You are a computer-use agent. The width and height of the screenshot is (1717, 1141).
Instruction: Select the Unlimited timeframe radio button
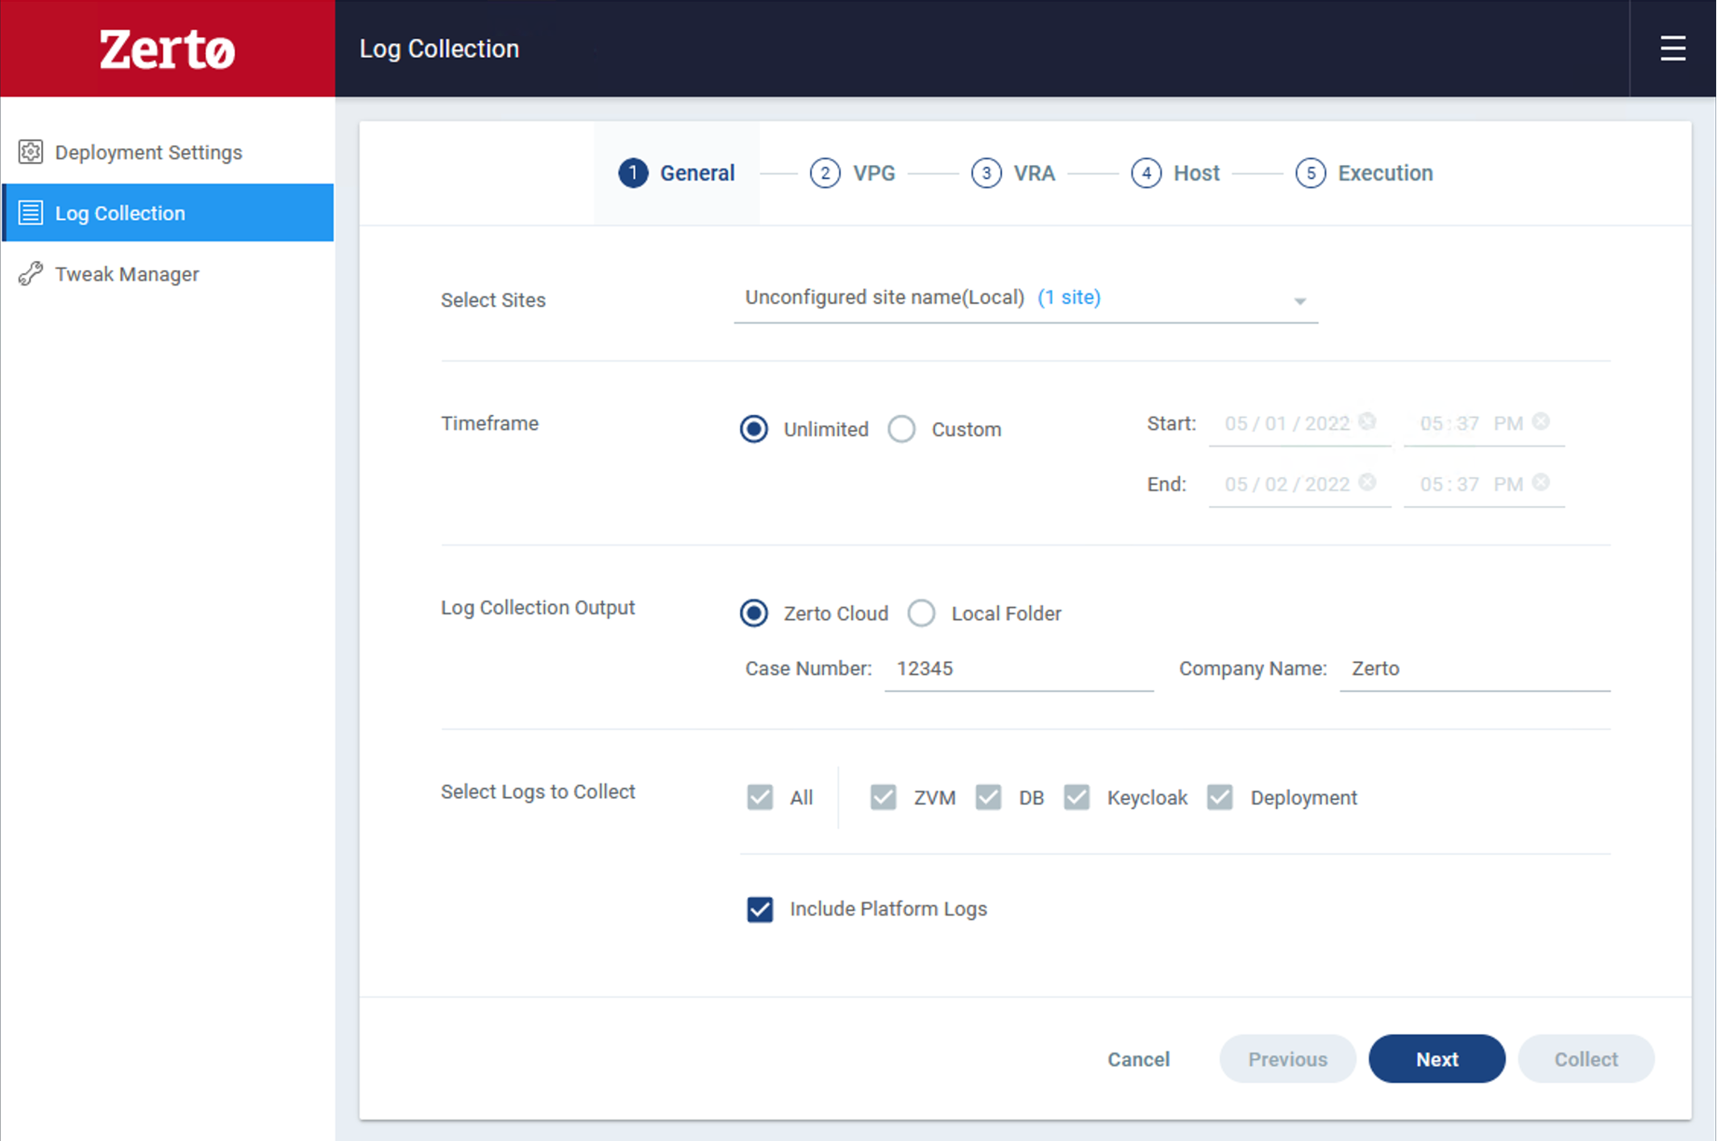tap(754, 429)
